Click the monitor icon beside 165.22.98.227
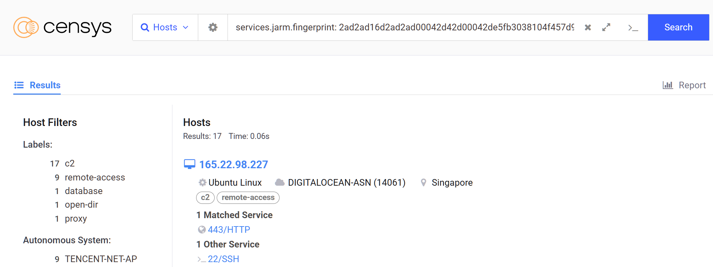 coord(190,164)
